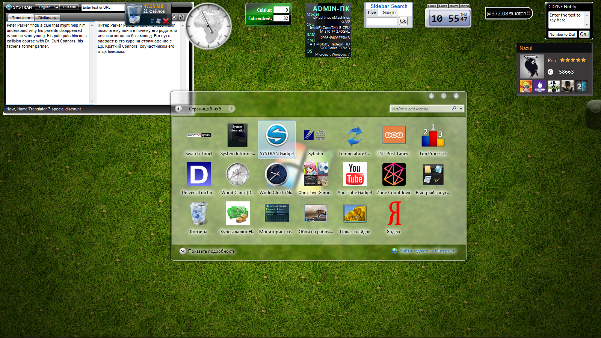Select the Показ слайдов gadget icon

355,213
